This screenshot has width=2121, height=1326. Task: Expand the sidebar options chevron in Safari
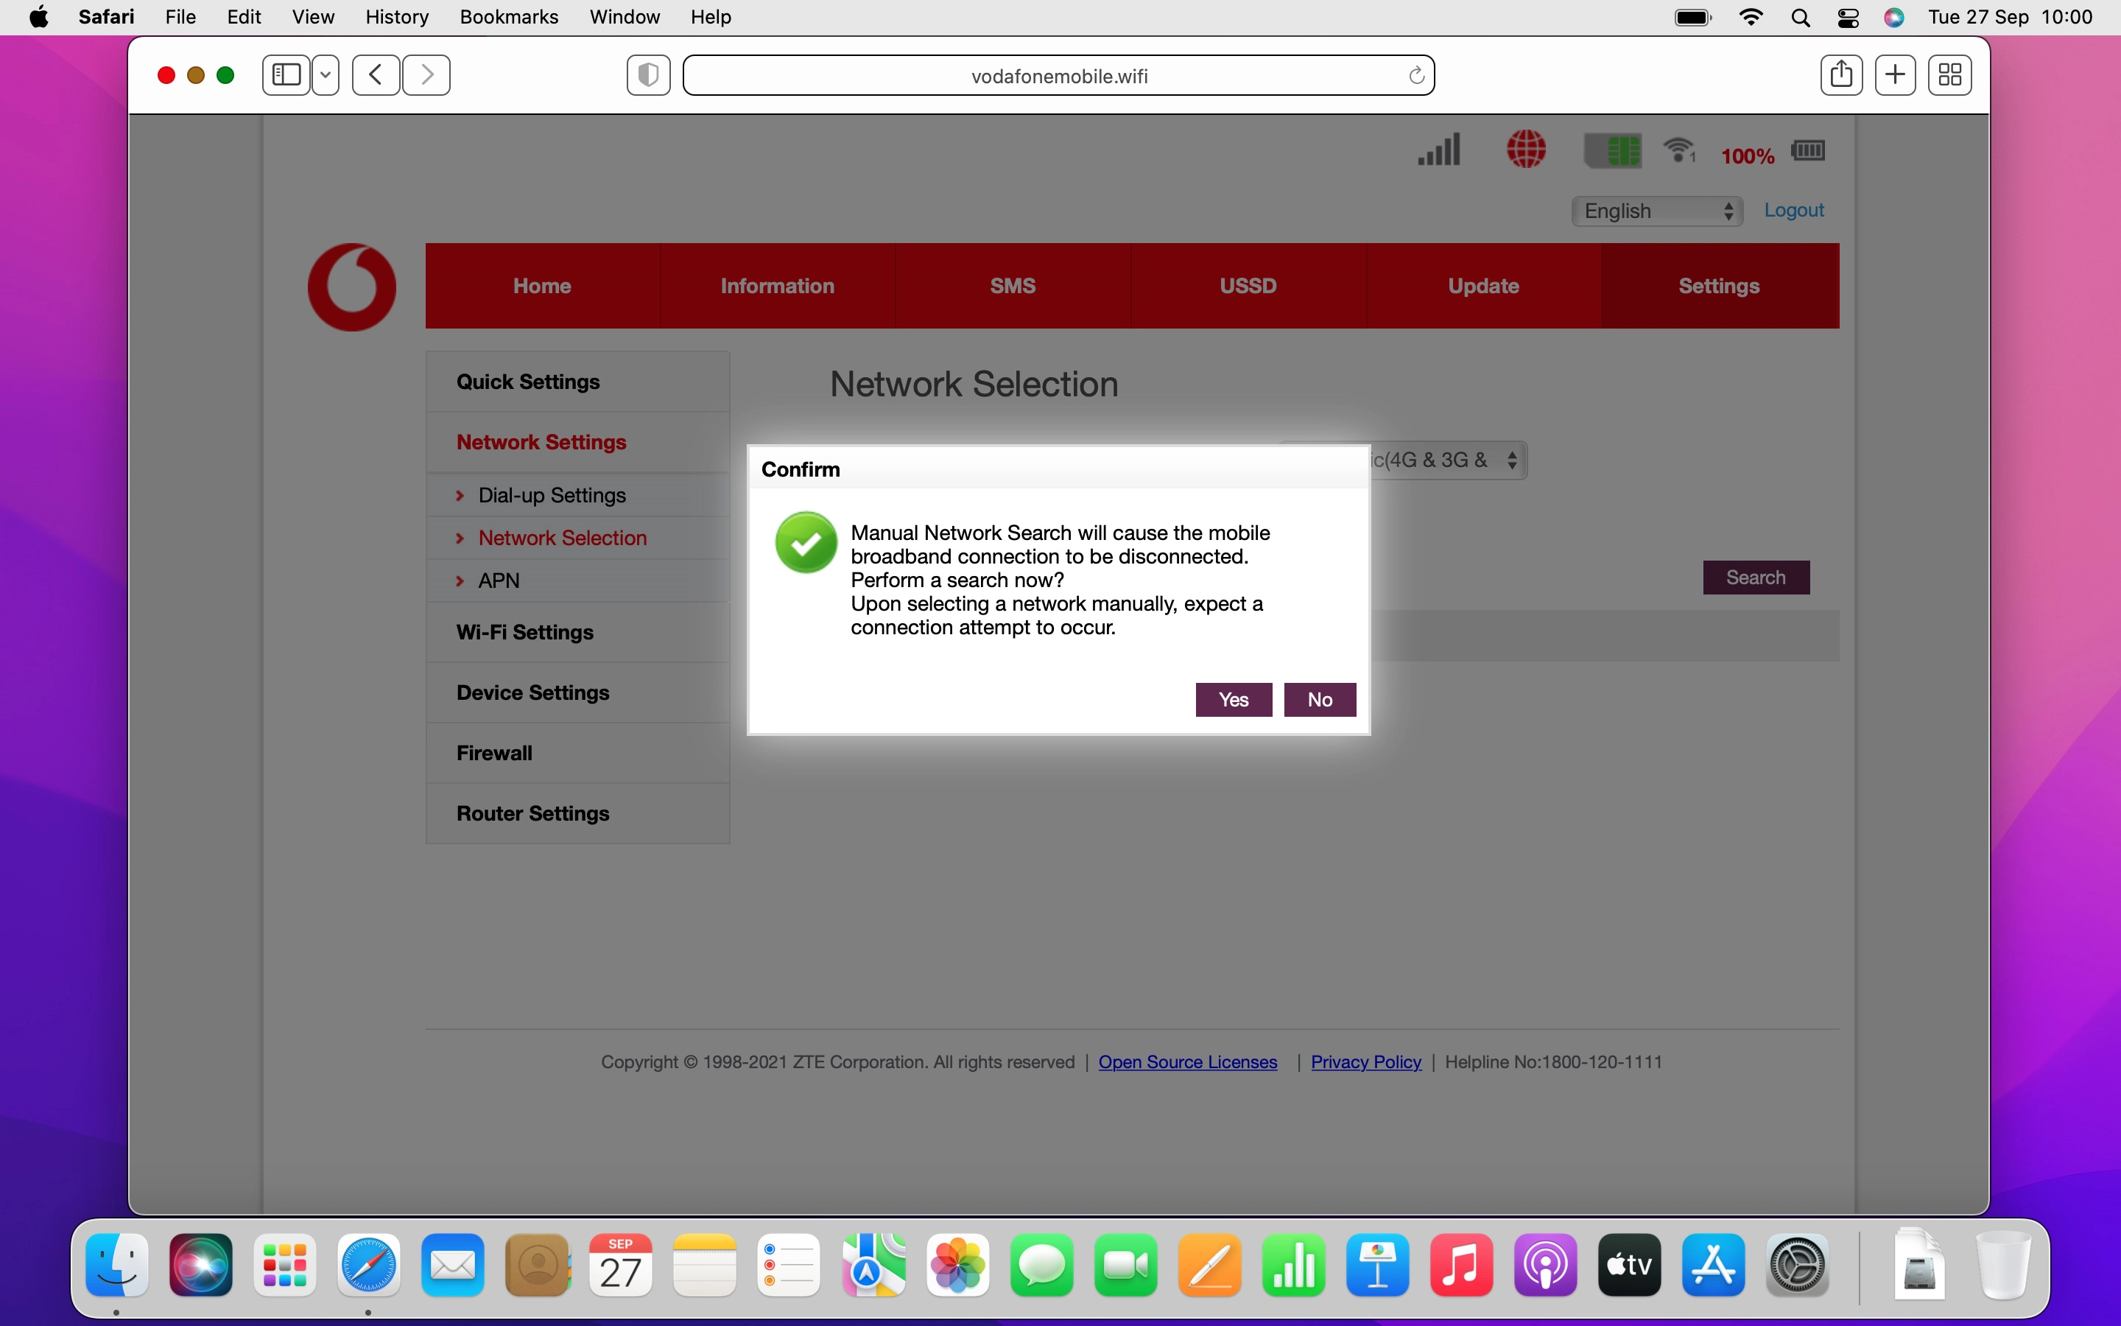326,75
